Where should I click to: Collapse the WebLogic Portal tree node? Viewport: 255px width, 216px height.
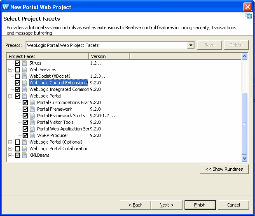(x=10, y=96)
